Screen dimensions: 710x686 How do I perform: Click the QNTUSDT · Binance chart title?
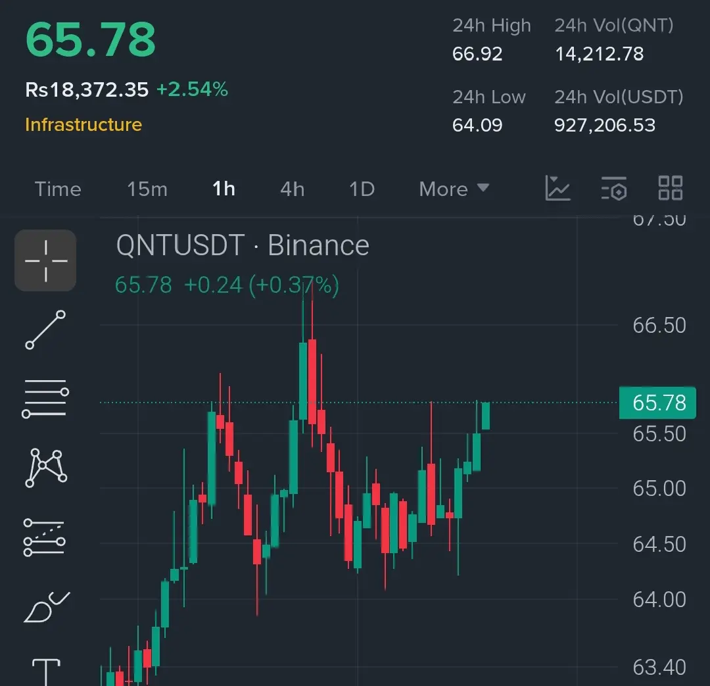tap(243, 245)
